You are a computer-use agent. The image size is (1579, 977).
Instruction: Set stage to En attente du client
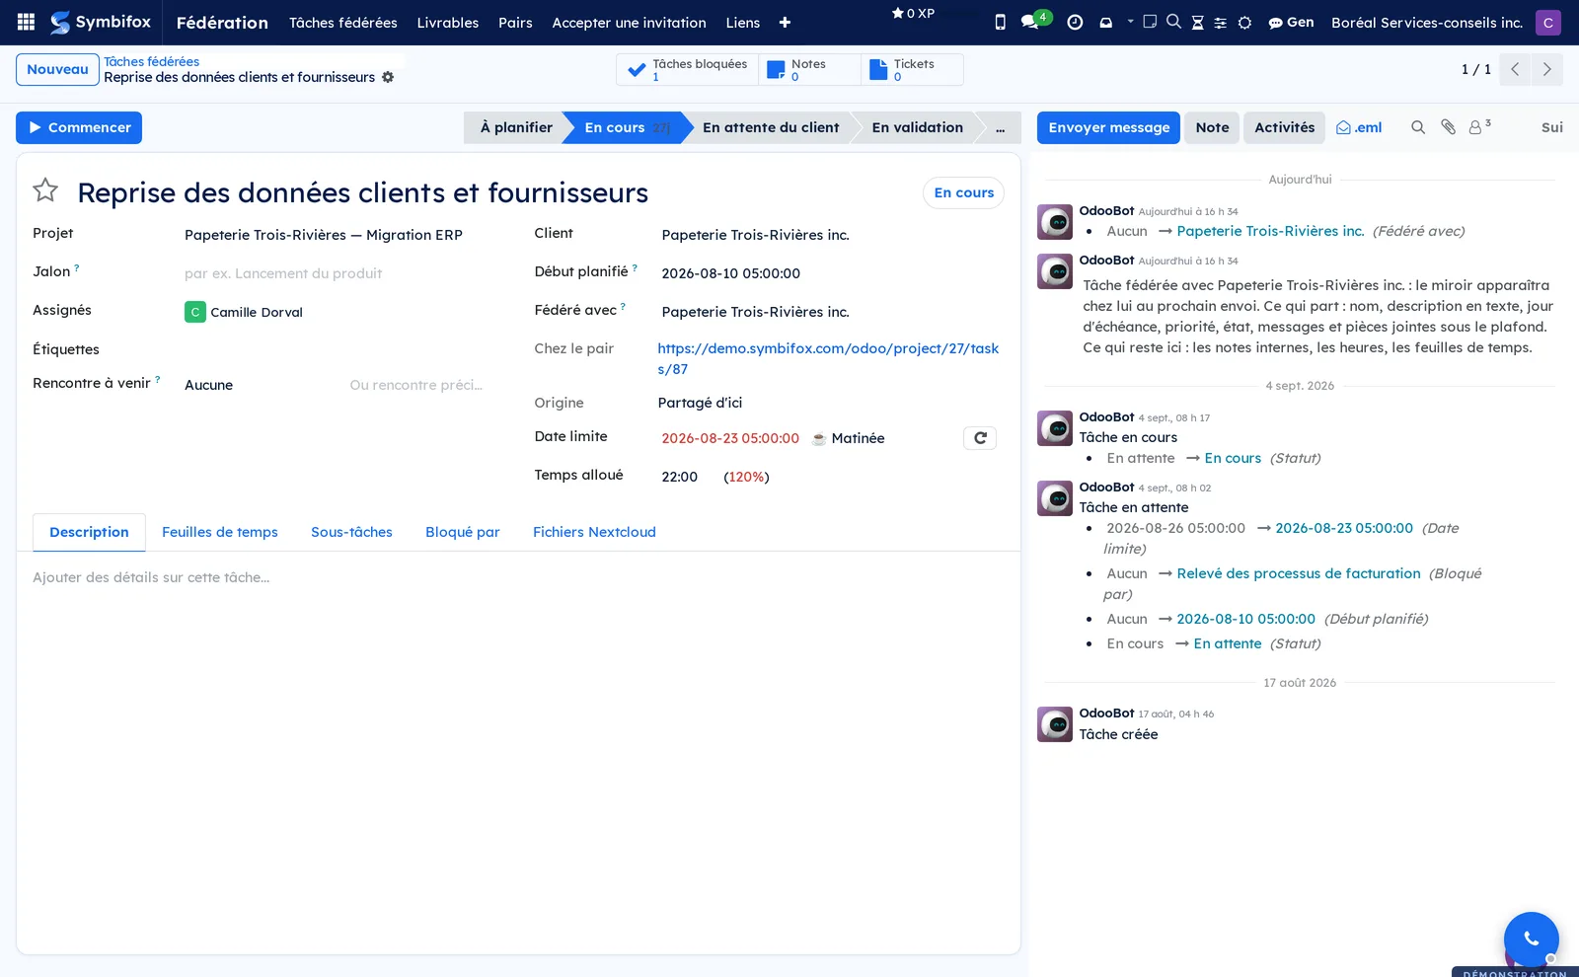pos(771,127)
